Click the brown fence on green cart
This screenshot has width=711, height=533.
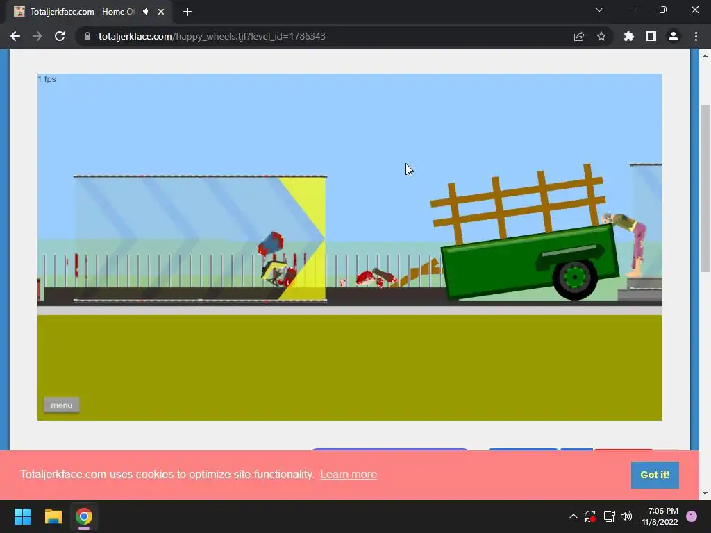point(518,204)
